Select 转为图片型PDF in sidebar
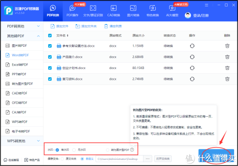 point(22,84)
